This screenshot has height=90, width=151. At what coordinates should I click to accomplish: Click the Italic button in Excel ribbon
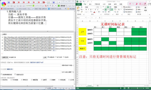[88, 9]
